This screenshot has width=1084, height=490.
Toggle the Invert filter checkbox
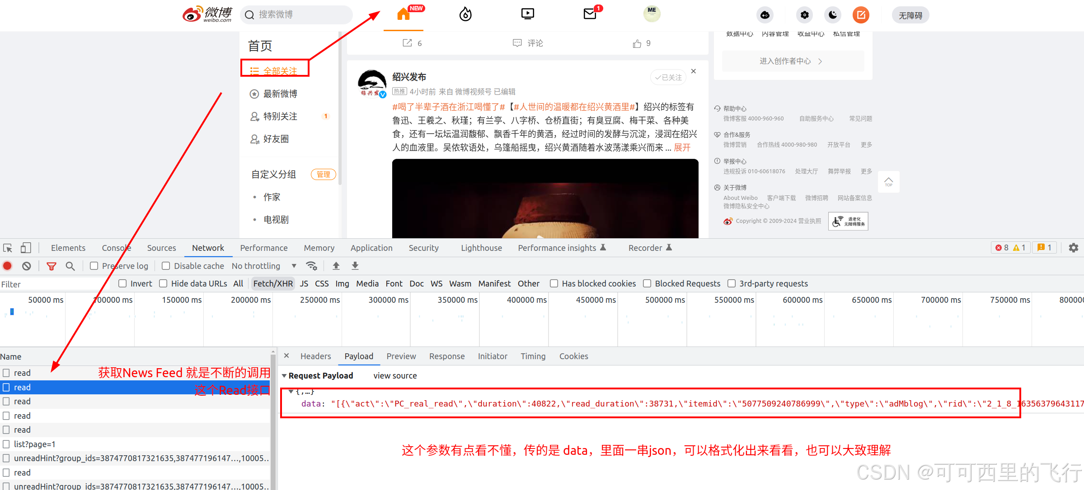click(122, 283)
